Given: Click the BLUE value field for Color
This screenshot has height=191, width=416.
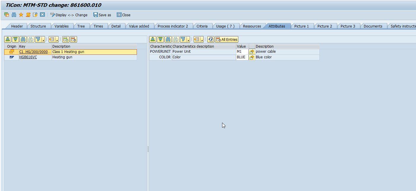Looking at the screenshot, I should (242, 57).
